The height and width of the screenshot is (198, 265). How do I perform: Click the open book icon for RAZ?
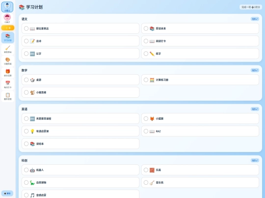152,131
